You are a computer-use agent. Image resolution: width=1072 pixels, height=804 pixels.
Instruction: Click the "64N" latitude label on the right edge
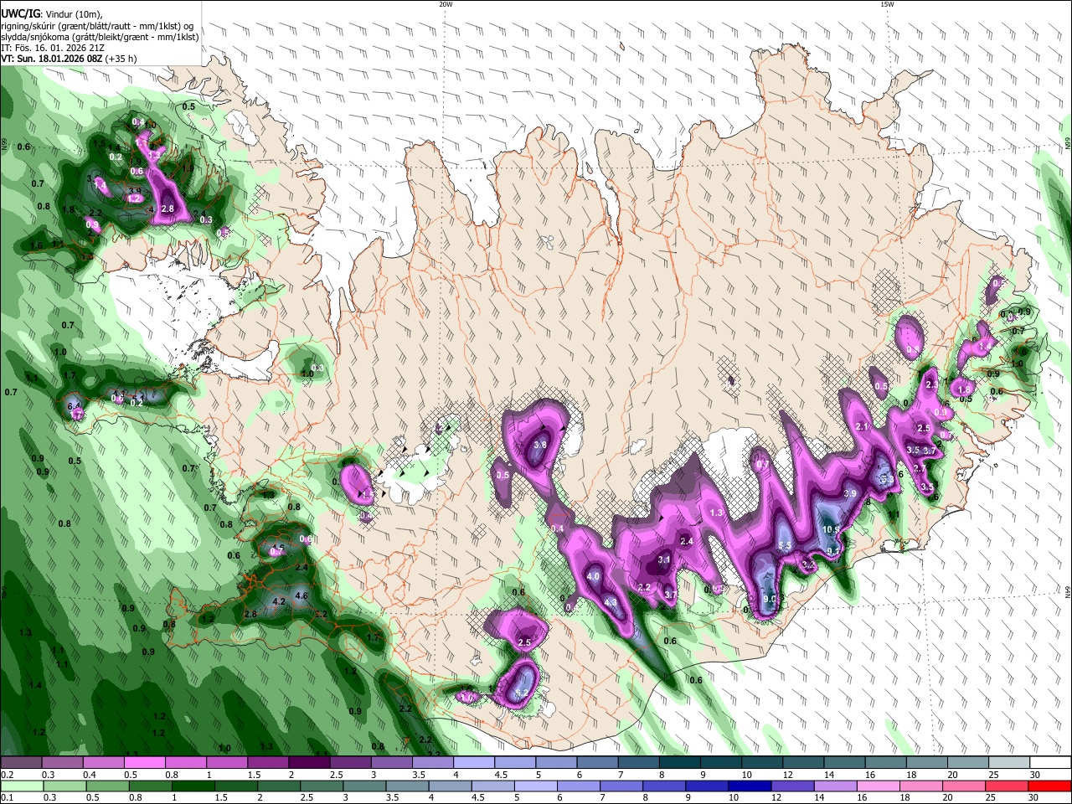tap(1068, 591)
